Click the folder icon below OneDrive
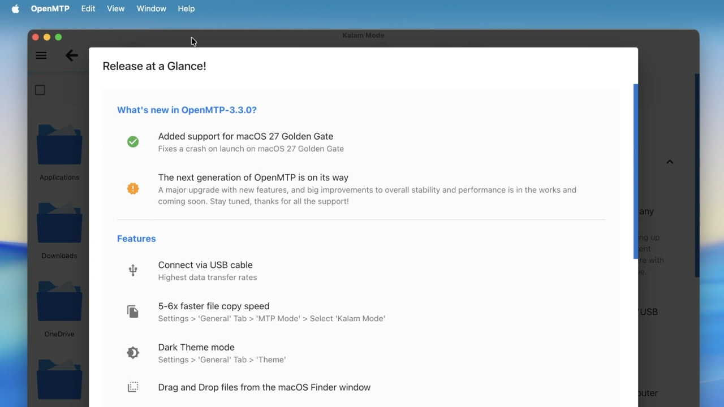 pyautogui.click(x=59, y=379)
